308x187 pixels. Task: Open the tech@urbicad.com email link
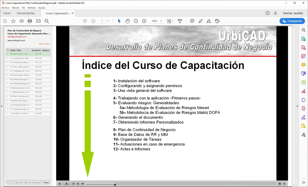[x=17, y=37]
